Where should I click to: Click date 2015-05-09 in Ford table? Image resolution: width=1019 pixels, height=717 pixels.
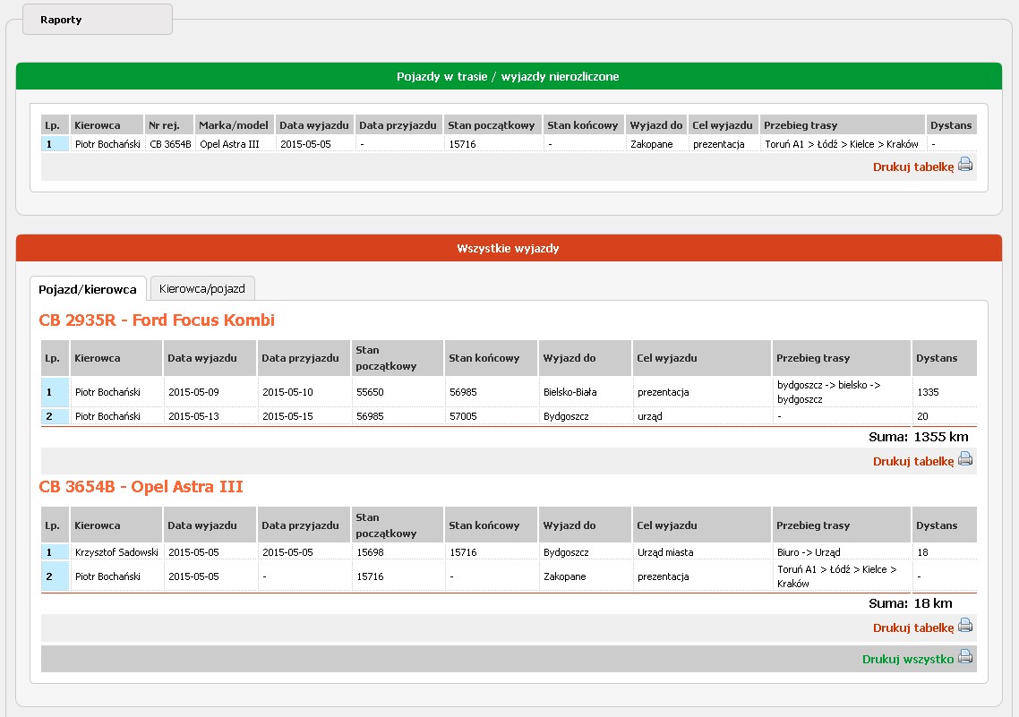pos(193,392)
